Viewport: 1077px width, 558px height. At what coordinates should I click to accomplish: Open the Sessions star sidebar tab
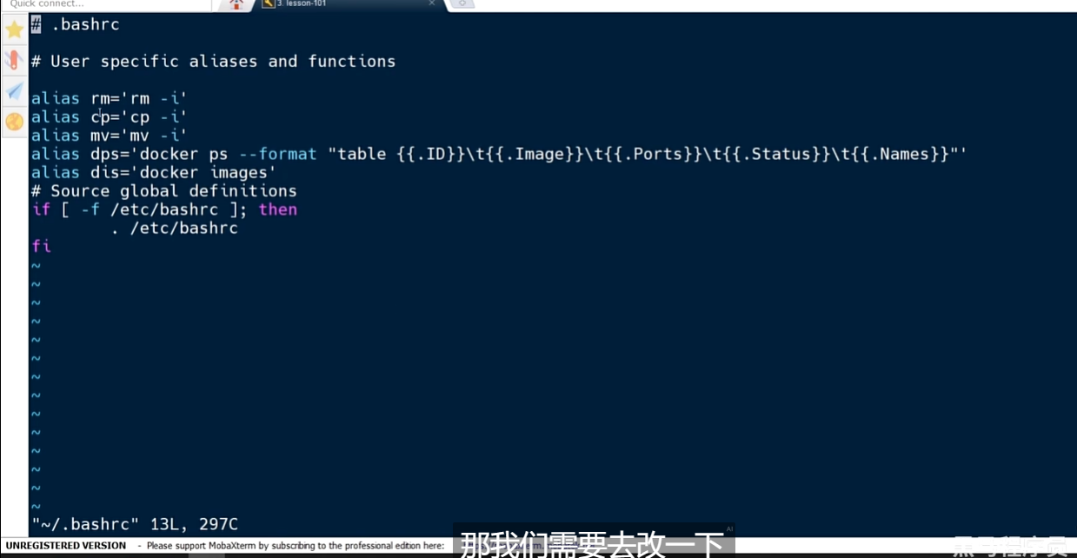[14, 30]
